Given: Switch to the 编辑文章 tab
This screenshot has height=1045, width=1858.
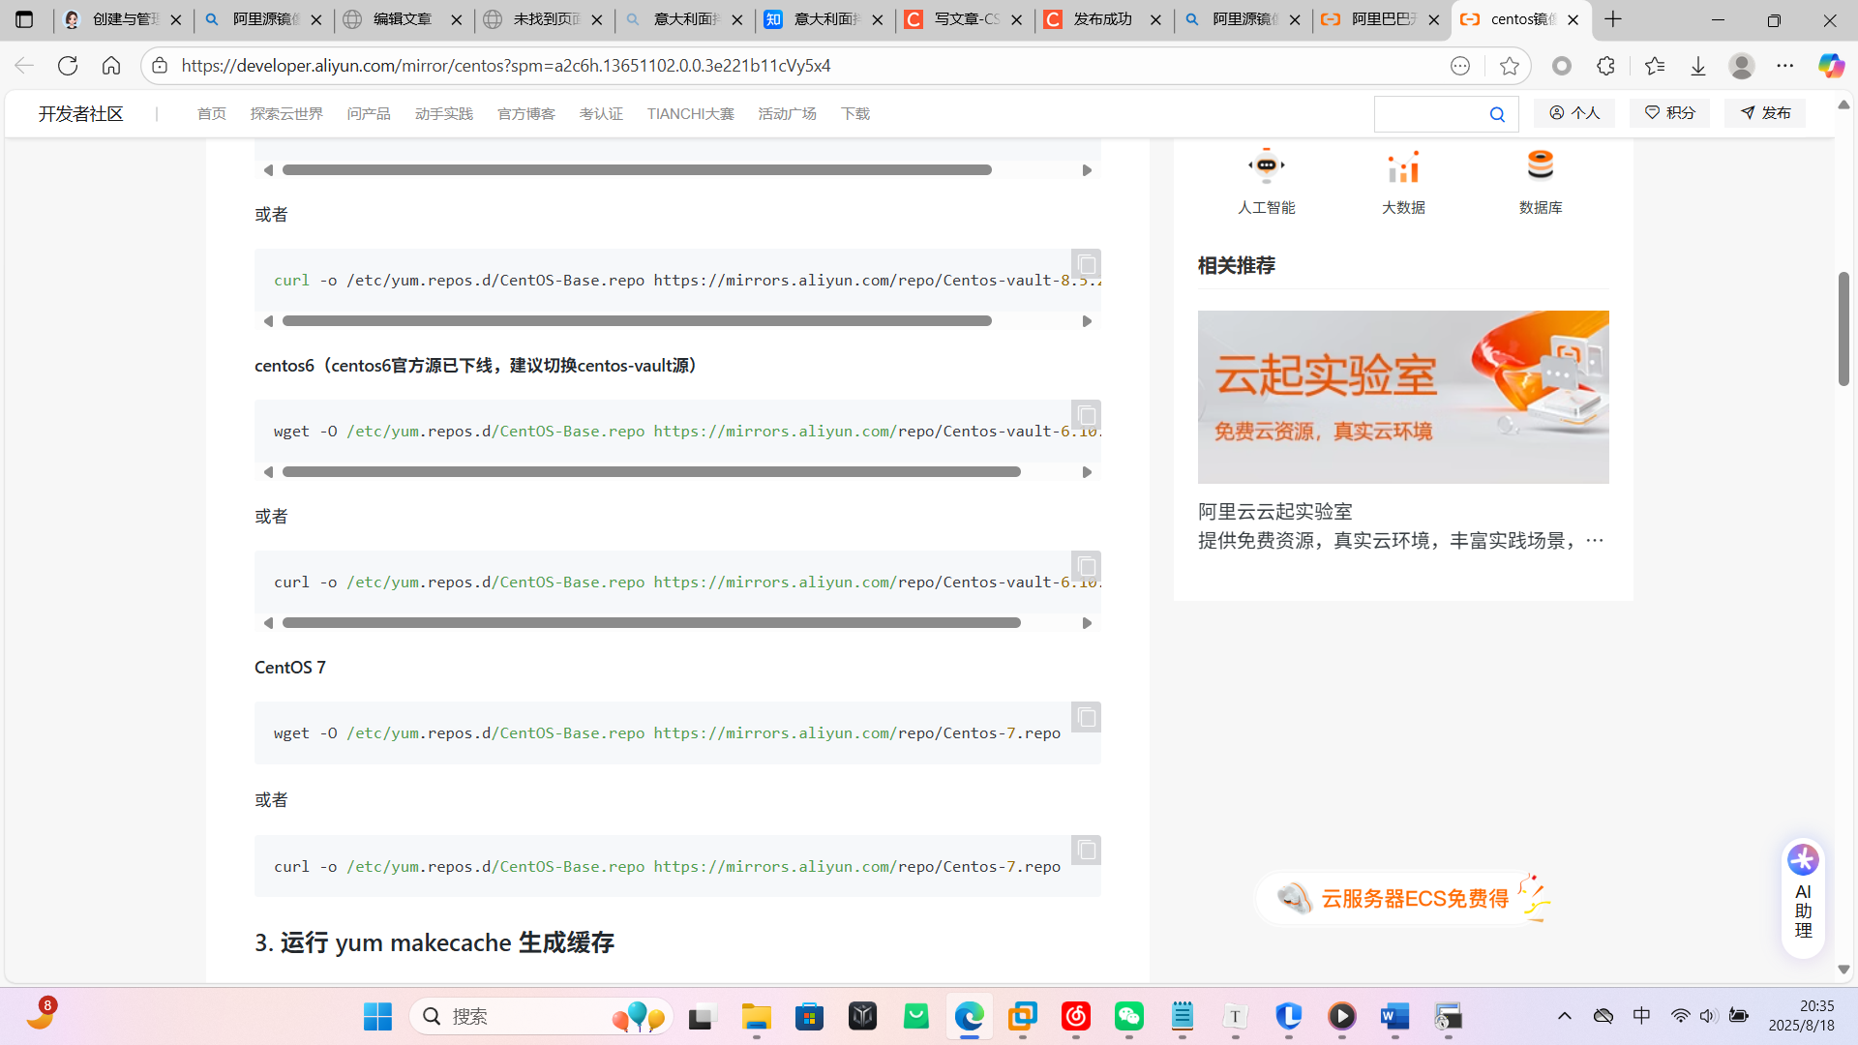Looking at the screenshot, I should pos(403,19).
